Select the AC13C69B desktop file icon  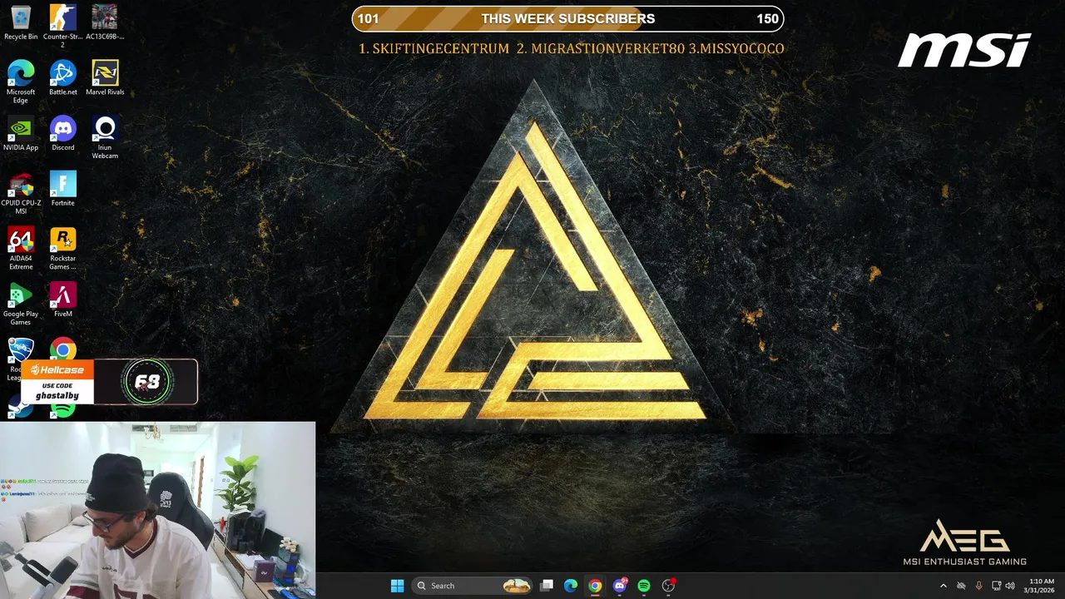click(105, 22)
